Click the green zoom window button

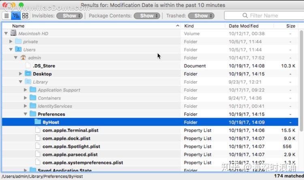tap(21, 5)
